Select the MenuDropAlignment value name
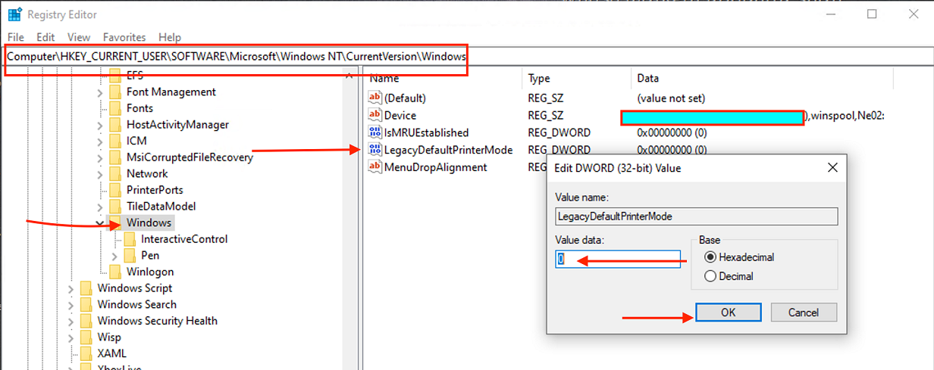The width and height of the screenshot is (934, 370). pos(435,167)
